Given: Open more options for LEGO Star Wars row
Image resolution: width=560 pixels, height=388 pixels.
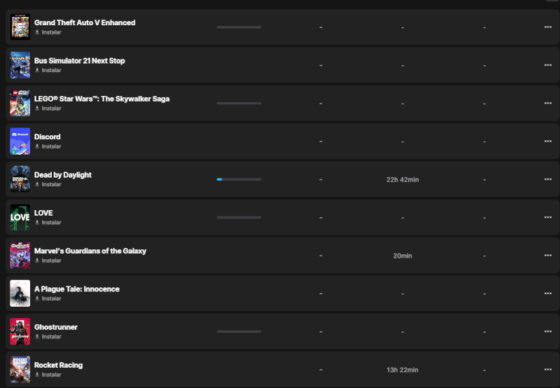Looking at the screenshot, I should pyautogui.click(x=547, y=103).
